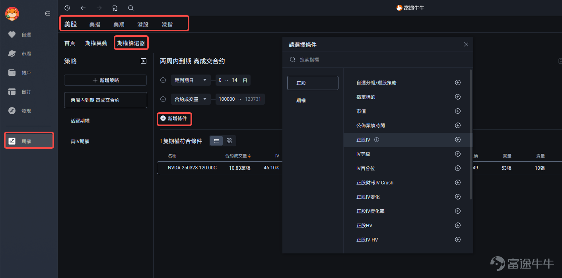Sort by 合約成交量 column header
The image size is (562, 278).
click(x=238, y=156)
